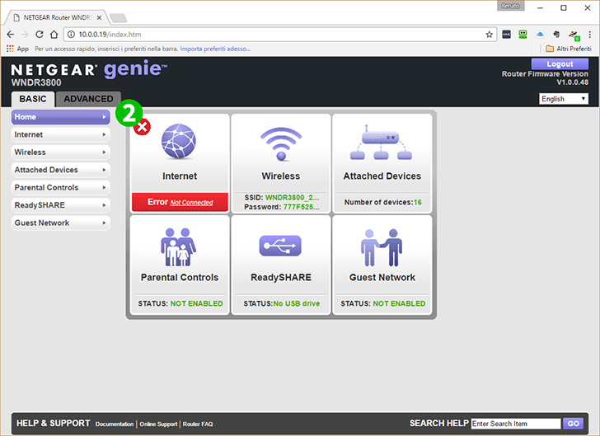
Task: Select Internet in the sidebar menu
Action: 61,134
